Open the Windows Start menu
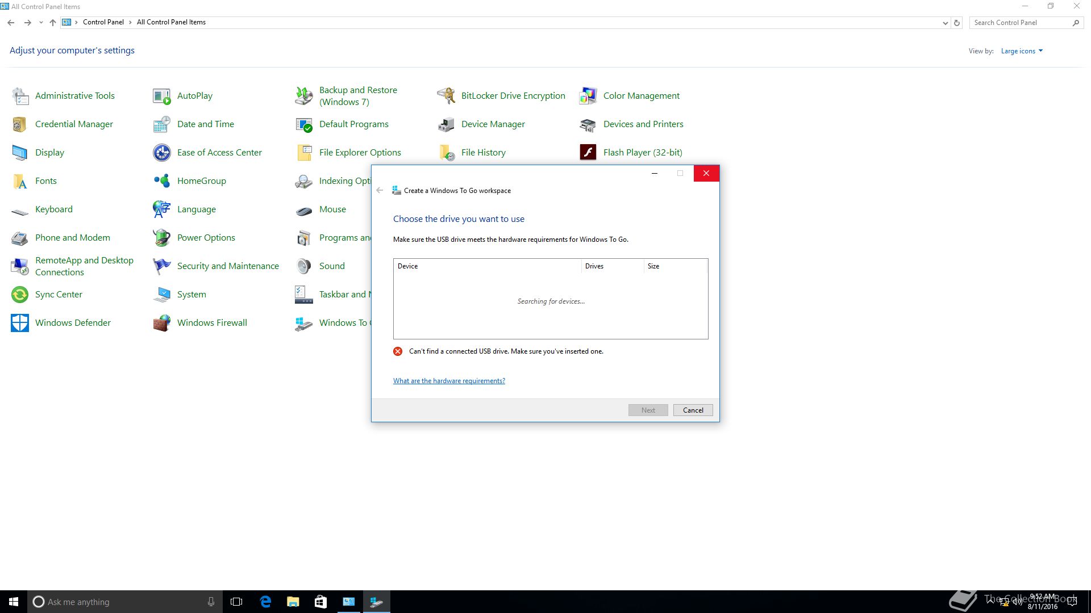The height and width of the screenshot is (613, 1091). click(x=14, y=602)
